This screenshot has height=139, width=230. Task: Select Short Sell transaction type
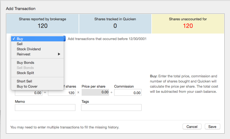pos(24,81)
